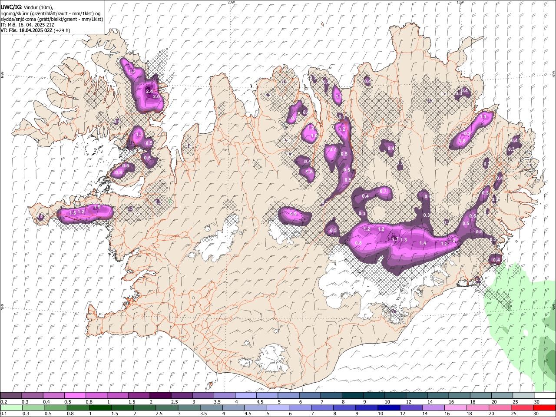The height and width of the screenshot is (417, 556).
Task: Click the 20W longitude label on the top edge
Action: coord(231,2)
